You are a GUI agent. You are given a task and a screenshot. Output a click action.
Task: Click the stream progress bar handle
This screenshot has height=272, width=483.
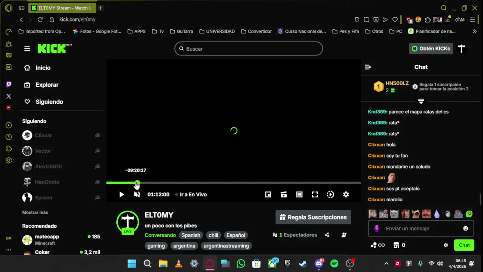click(x=137, y=183)
